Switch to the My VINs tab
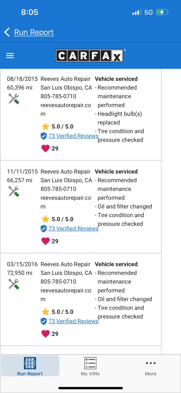This screenshot has width=181, height=393. pos(90,367)
